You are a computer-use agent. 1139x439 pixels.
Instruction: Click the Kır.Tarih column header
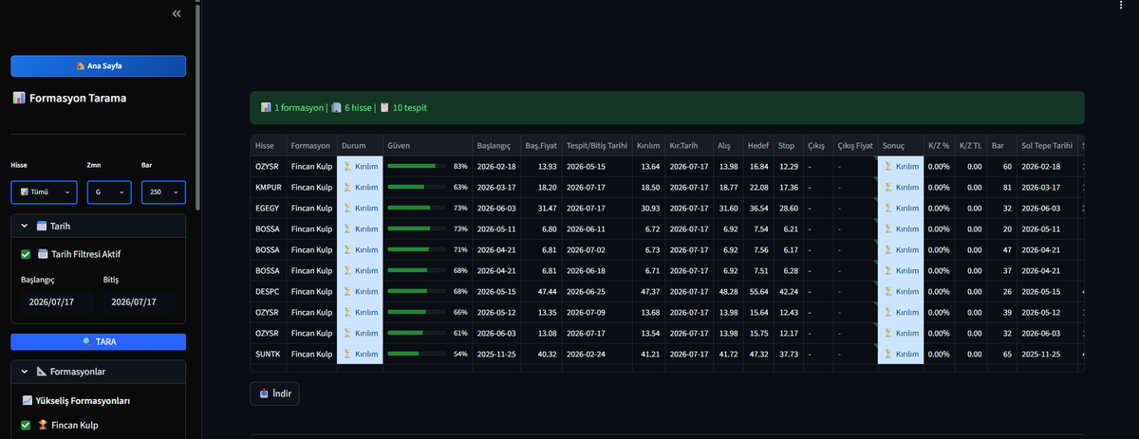pyautogui.click(x=688, y=146)
